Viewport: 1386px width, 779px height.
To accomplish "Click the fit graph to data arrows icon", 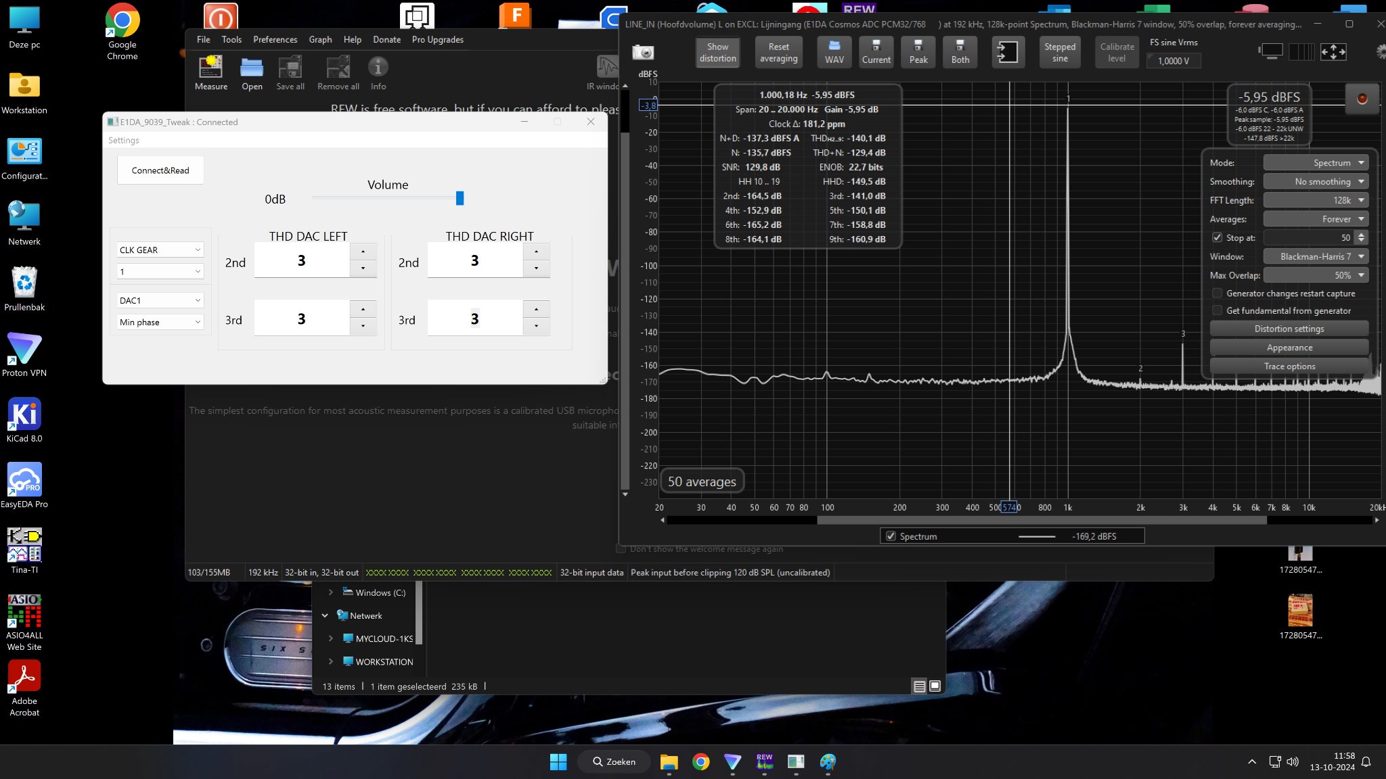I will (1333, 51).
